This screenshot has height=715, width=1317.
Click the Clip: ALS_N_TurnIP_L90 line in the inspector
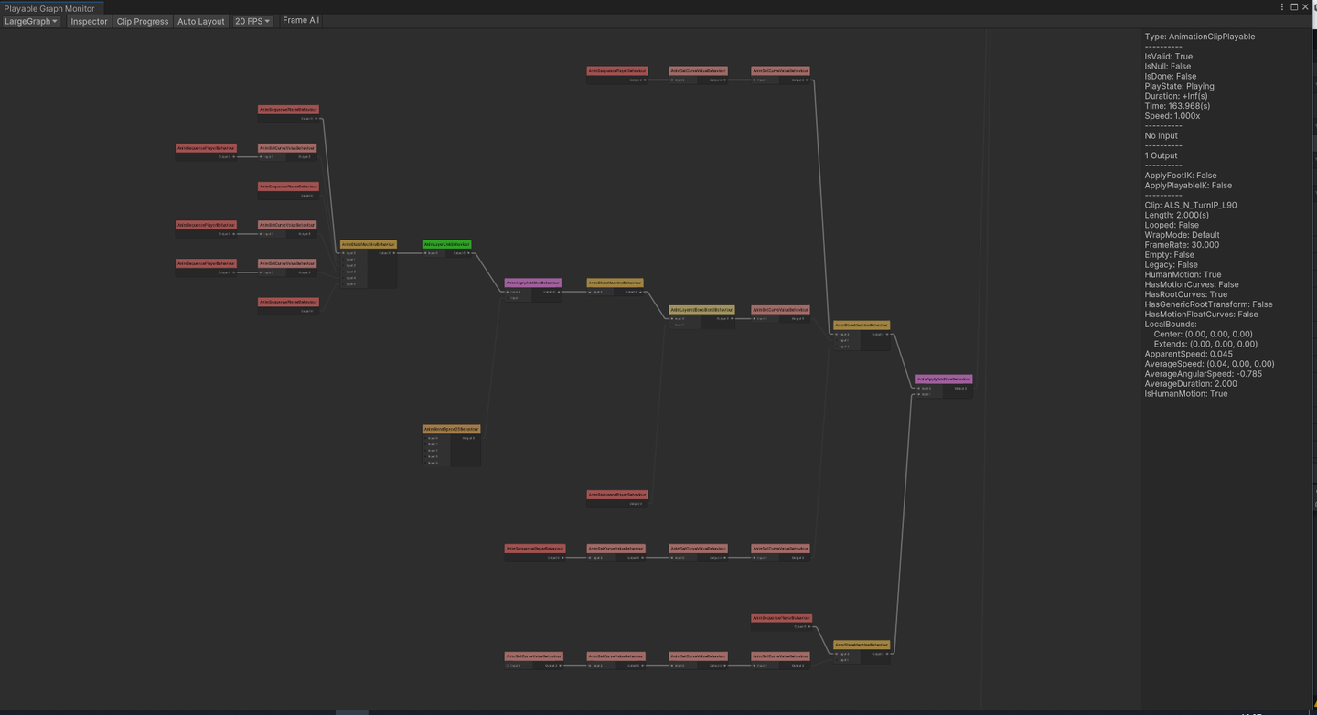tap(1191, 205)
